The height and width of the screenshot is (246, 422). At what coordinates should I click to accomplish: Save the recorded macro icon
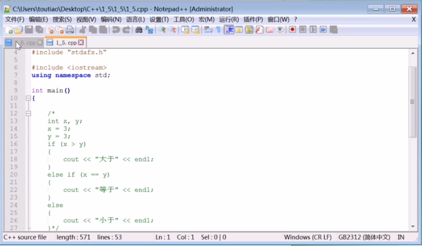(x=333, y=29)
